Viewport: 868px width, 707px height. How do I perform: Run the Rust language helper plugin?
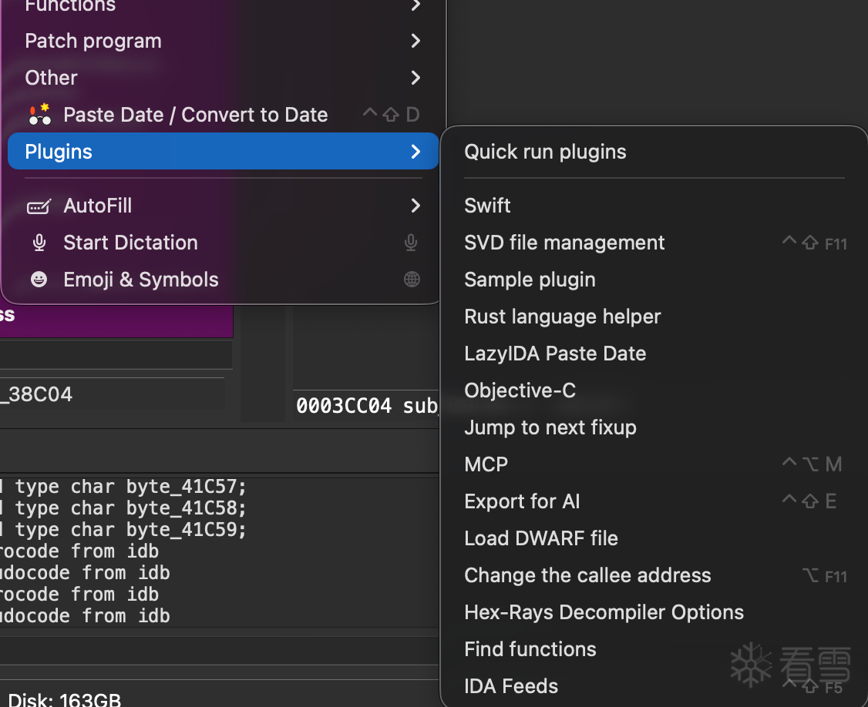click(562, 317)
